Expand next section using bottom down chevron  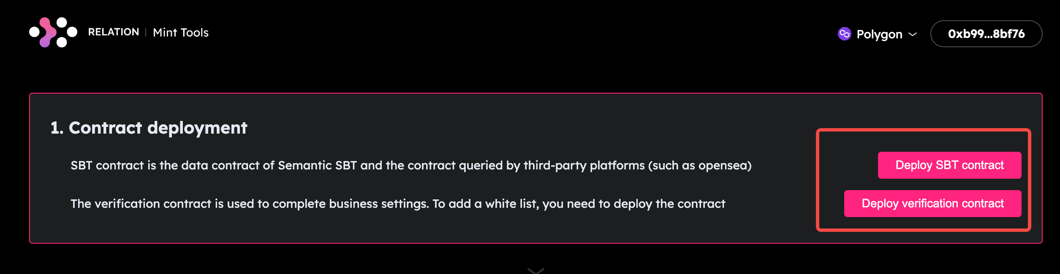(536, 270)
